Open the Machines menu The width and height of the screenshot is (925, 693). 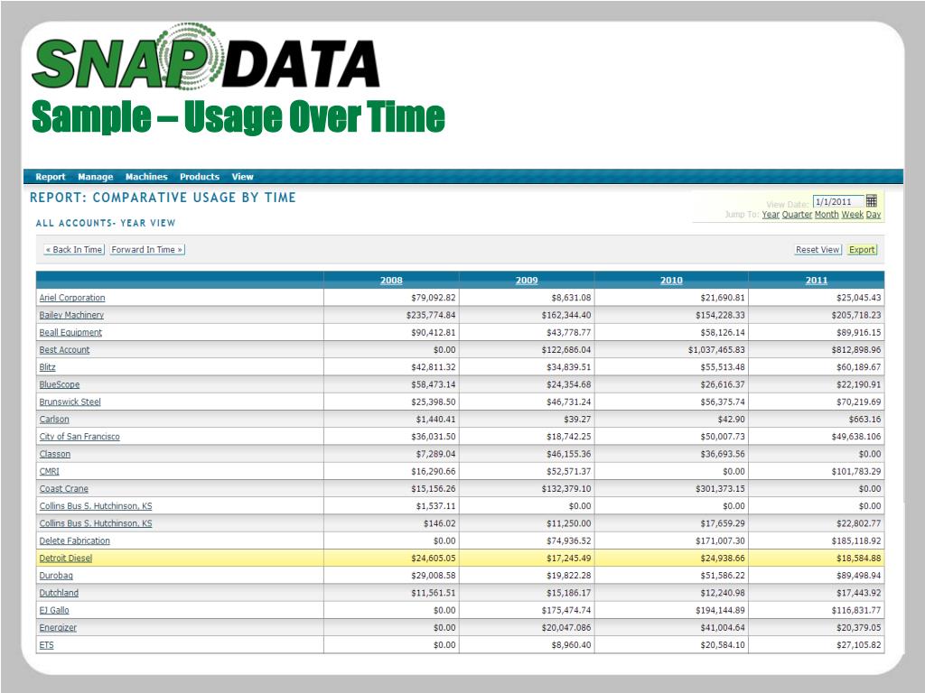[146, 177]
